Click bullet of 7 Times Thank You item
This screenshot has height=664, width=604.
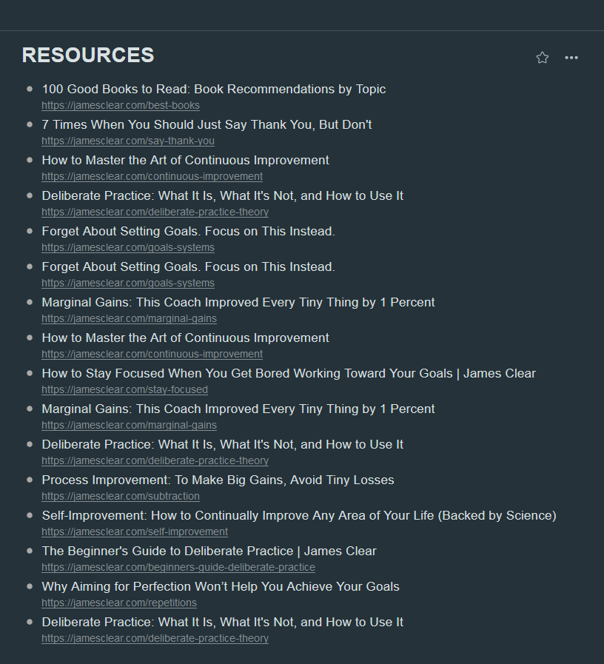coord(30,124)
